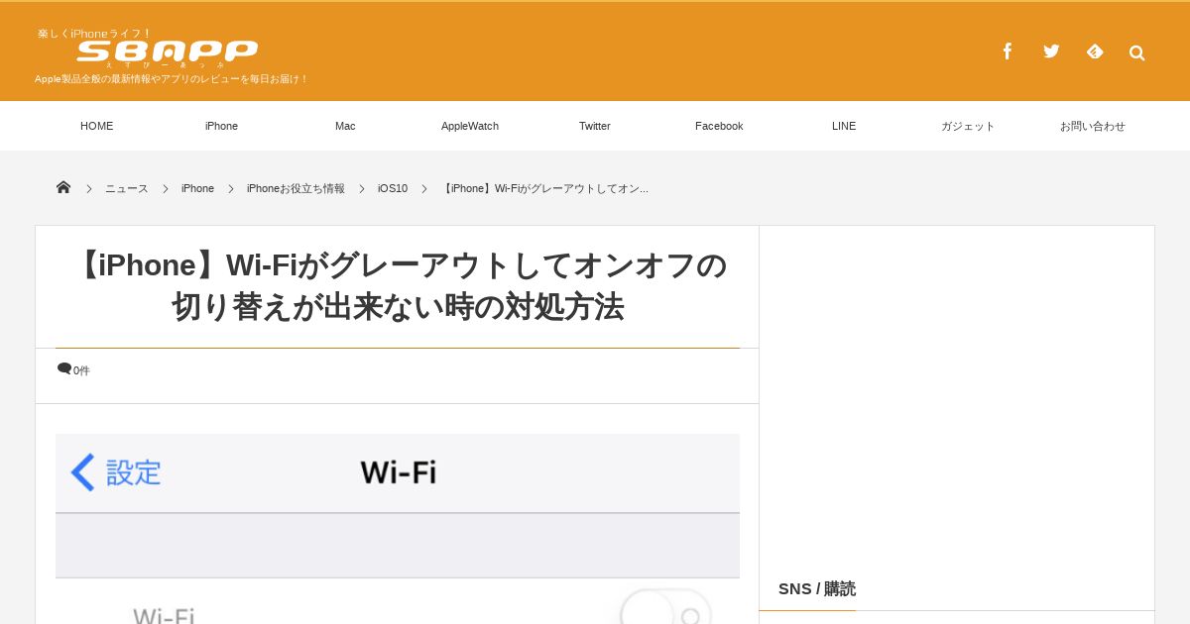Click the tagline 楽しくiPhoneライフ！
This screenshot has height=624, width=1190.
tap(95, 34)
